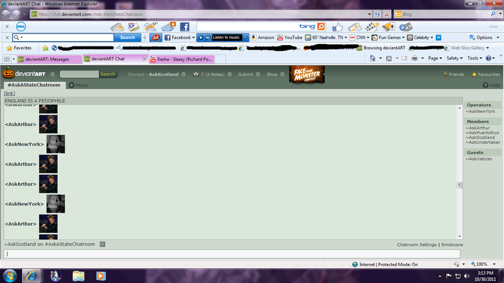Click the chat log scrollbar thumb
Screen dimensions: 504x283
pos(459,185)
